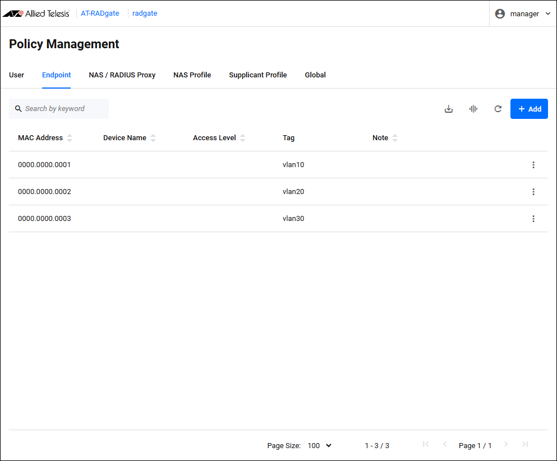Open the NAS / RADIUS Proxy tab
557x461 pixels.
pyautogui.click(x=122, y=75)
